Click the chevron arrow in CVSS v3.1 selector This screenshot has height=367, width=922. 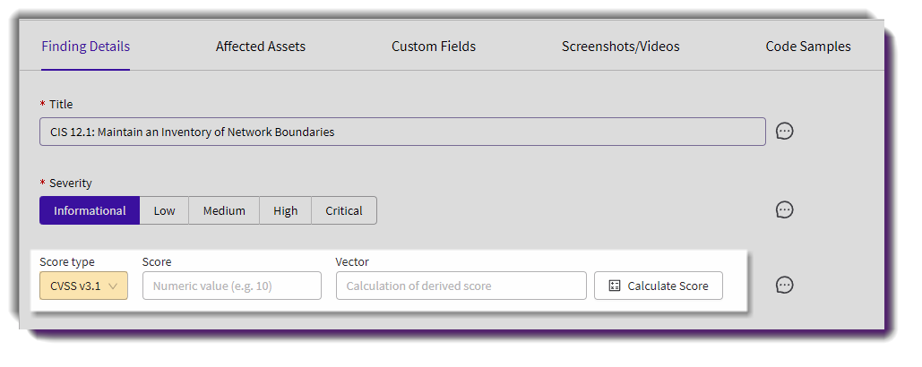pyautogui.click(x=114, y=286)
